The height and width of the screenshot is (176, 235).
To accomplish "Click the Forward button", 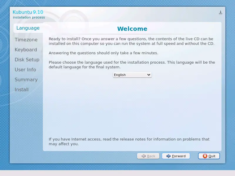I will click(176, 156).
